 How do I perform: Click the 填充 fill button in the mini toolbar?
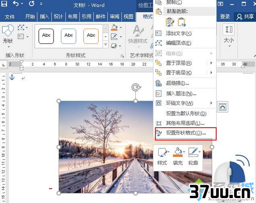[x=178, y=156]
